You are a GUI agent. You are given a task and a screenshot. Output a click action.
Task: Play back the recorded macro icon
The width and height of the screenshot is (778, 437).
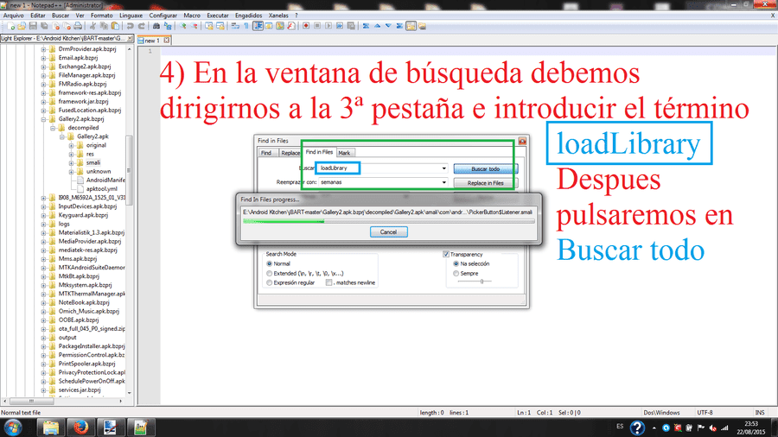click(328, 26)
